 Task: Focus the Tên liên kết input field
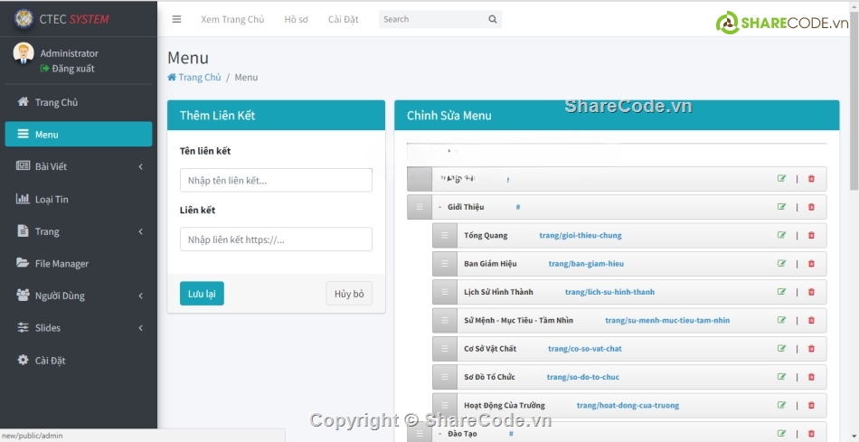click(x=276, y=180)
